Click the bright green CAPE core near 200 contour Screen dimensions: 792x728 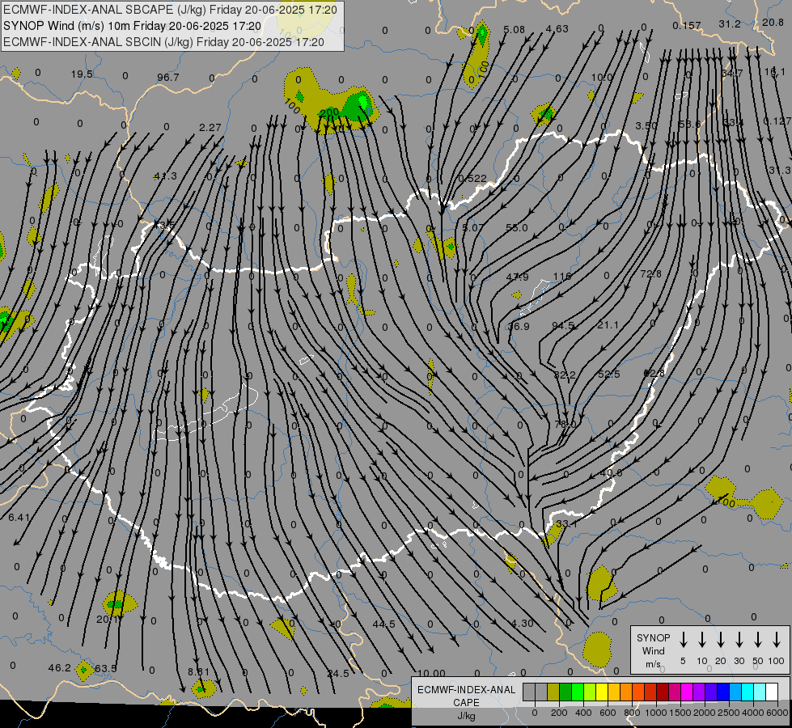coord(364,101)
